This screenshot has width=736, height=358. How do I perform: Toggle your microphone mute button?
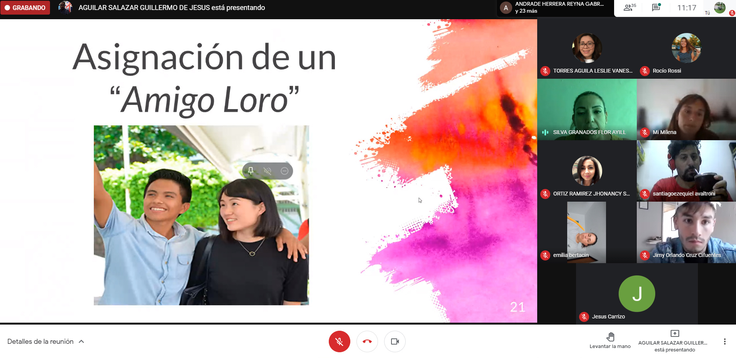pyautogui.click(x=340, y=341)
